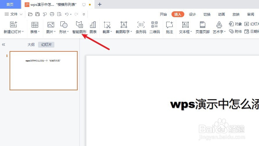This screenshot has height=146, width=259.
Task: Open the quick access toolbar customize dropdown
Action: coord(84,14)
